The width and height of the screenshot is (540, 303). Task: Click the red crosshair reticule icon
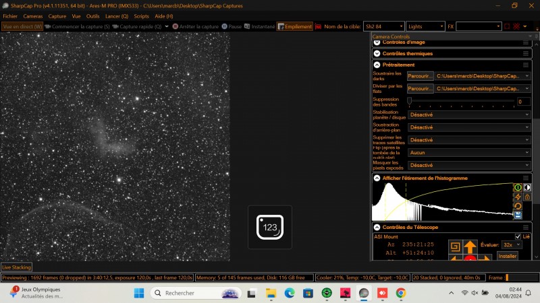(x=516, y=26)
